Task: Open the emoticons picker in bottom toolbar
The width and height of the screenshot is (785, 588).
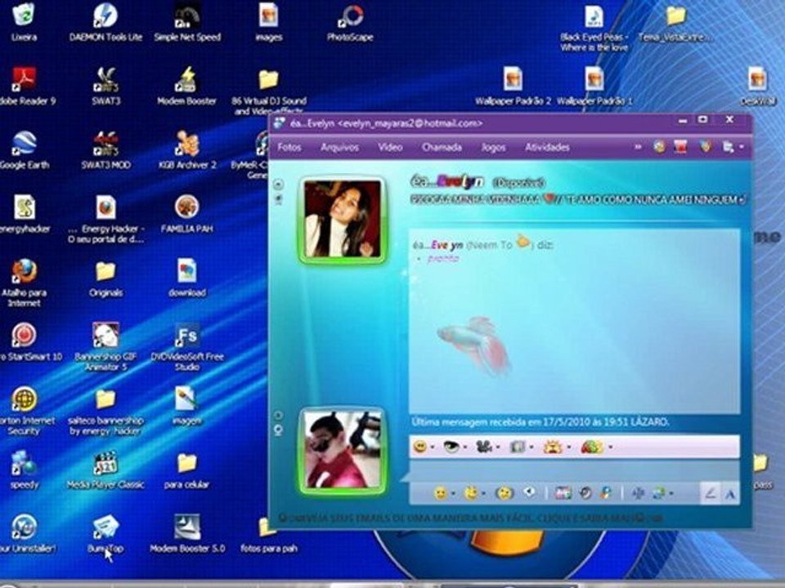Action: (440, 494)
